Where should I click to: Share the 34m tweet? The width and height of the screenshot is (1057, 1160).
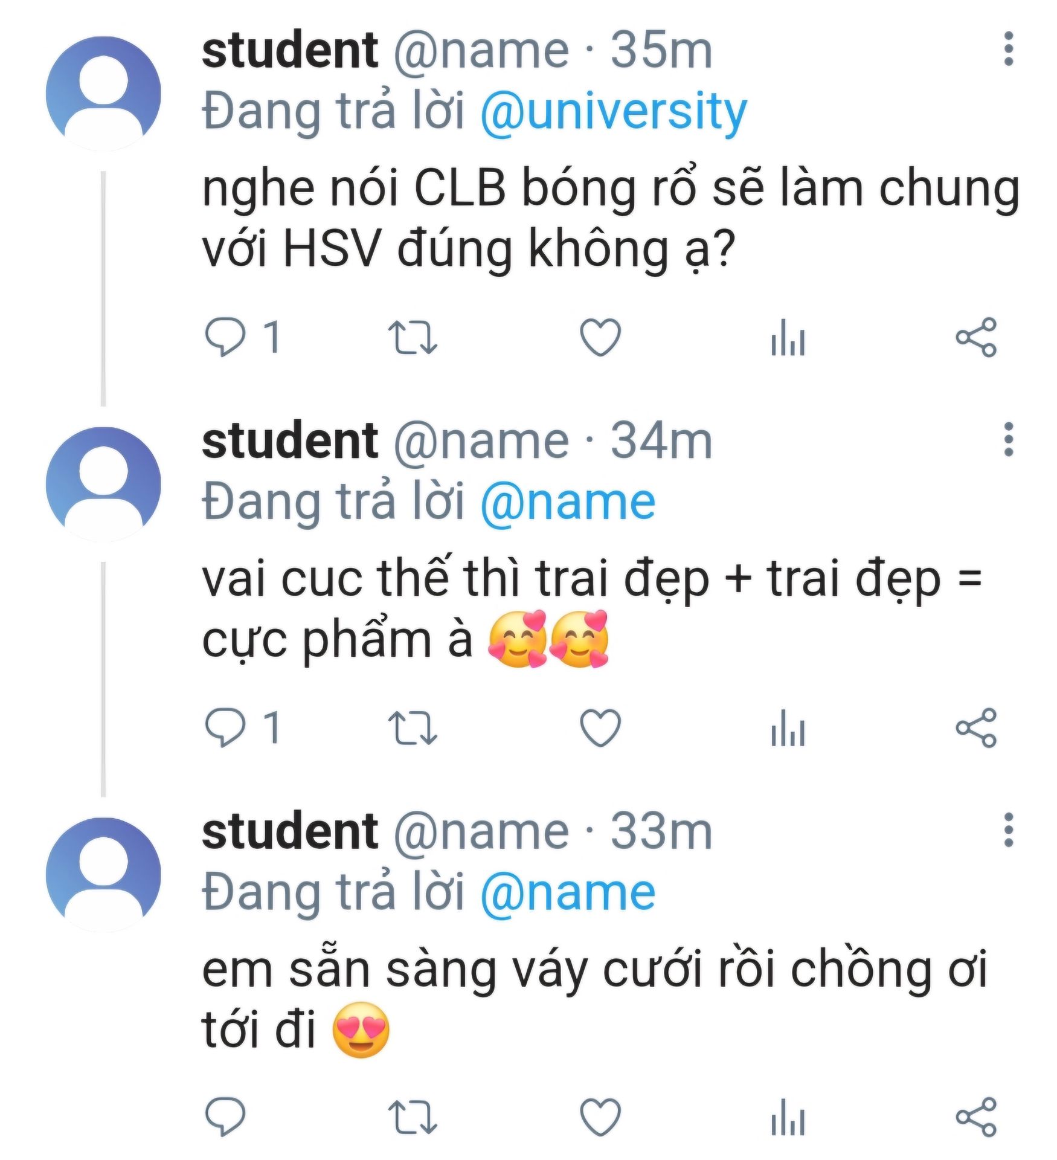click(x=976, y=728)
